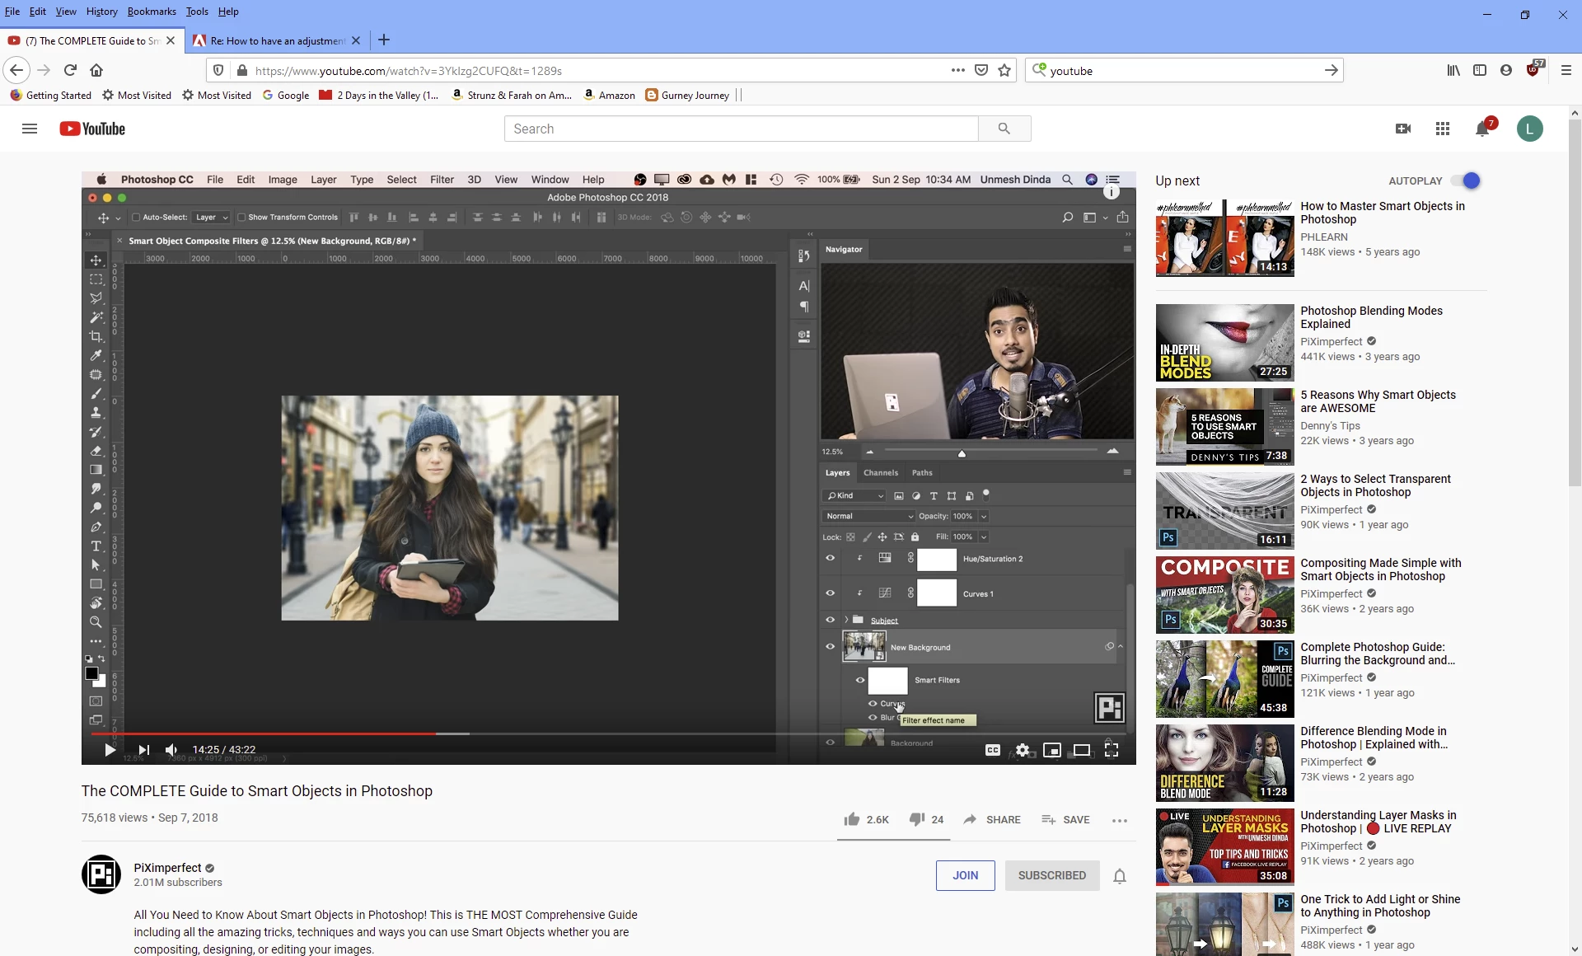The height and width of the screenshot is (956, 1582).
Task: Click the red video progress bar
Action: click(264, 733)
